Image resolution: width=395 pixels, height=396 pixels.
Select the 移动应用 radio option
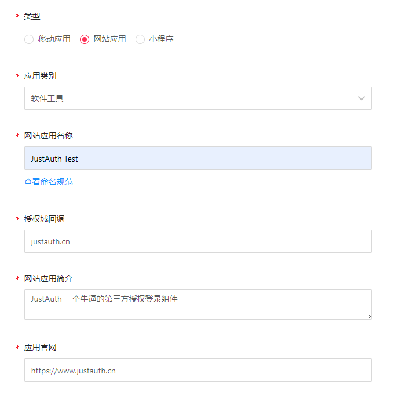coord(29,39)
